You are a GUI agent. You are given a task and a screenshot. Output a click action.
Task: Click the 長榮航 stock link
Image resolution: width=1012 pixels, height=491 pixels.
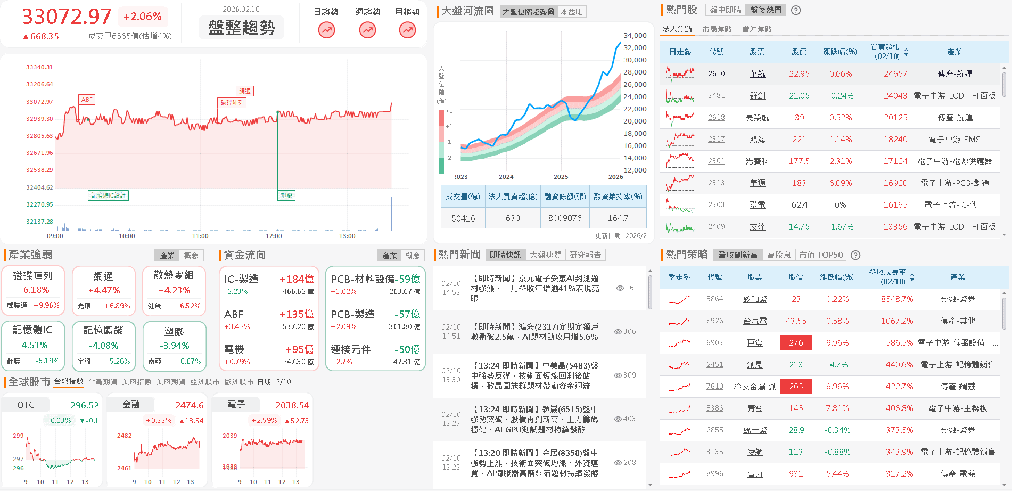756,117
